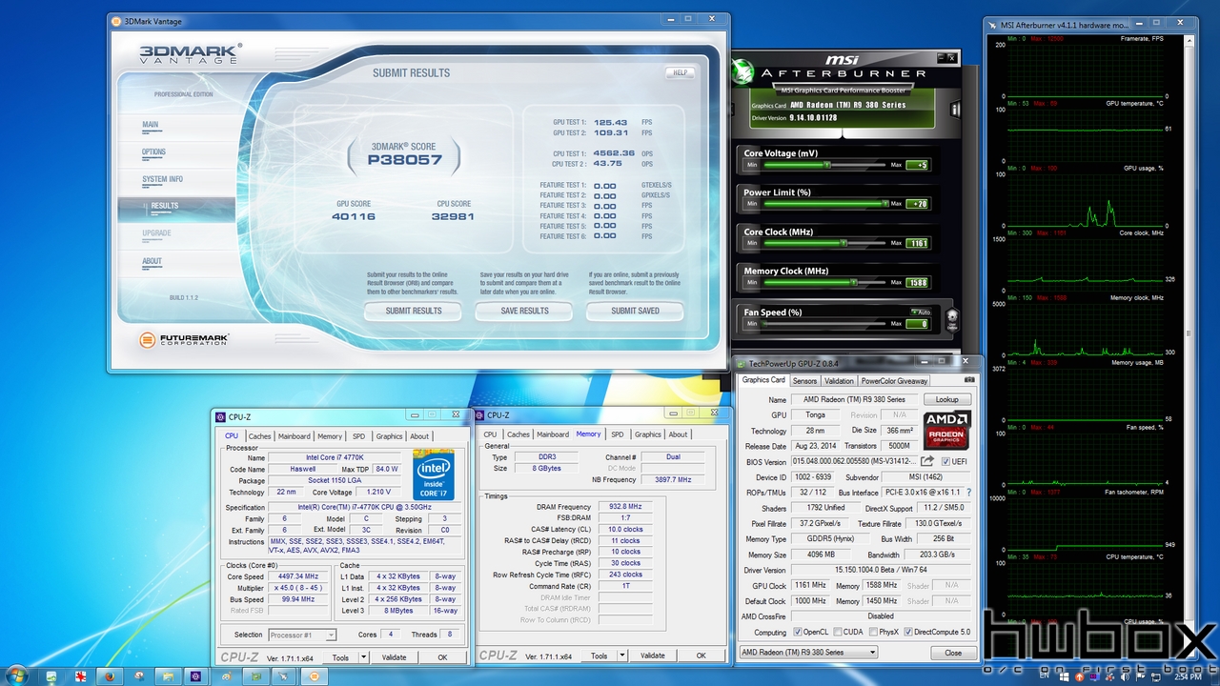Click the BIOS export arrow icon in GPU-Z

[926, 462]
